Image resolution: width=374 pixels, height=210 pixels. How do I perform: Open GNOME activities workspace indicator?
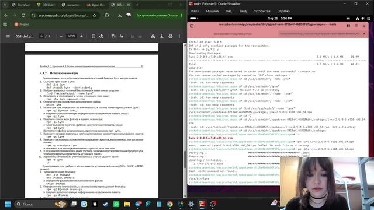(x=194, y=18)
